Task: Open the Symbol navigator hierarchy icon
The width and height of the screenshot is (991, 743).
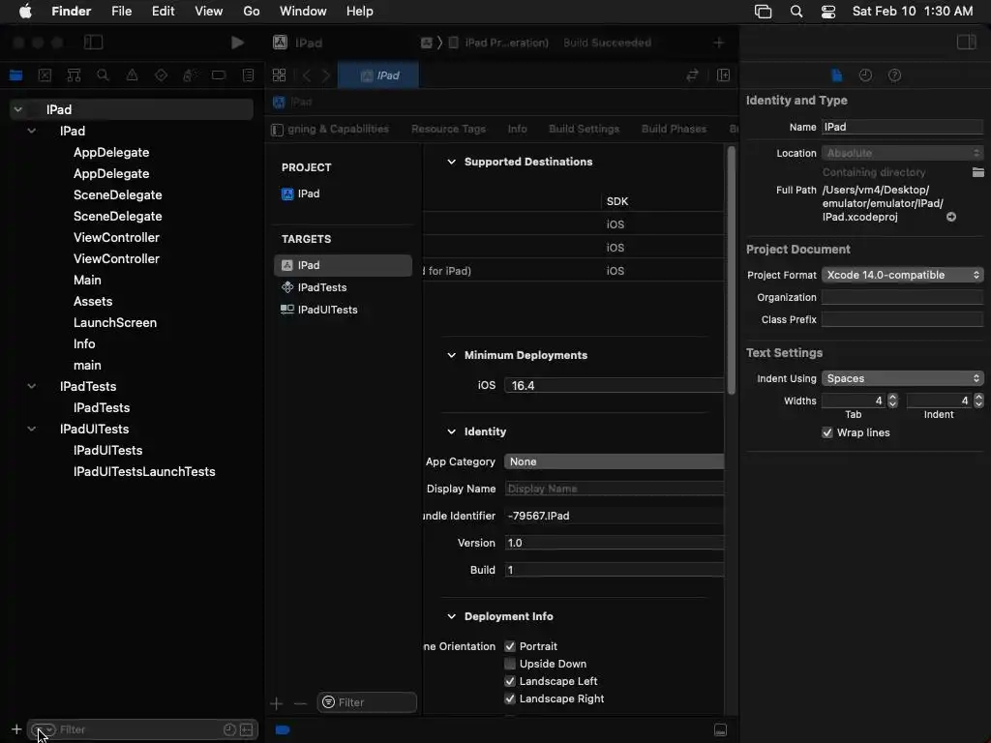Action: (74, 75)
